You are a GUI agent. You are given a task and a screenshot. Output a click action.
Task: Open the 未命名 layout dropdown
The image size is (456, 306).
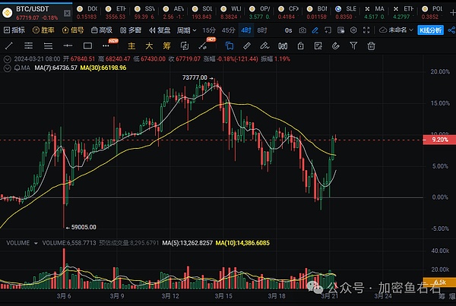[396, 30]
